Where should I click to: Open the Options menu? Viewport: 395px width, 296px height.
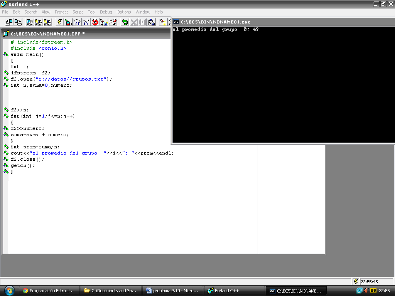(123, 12)
